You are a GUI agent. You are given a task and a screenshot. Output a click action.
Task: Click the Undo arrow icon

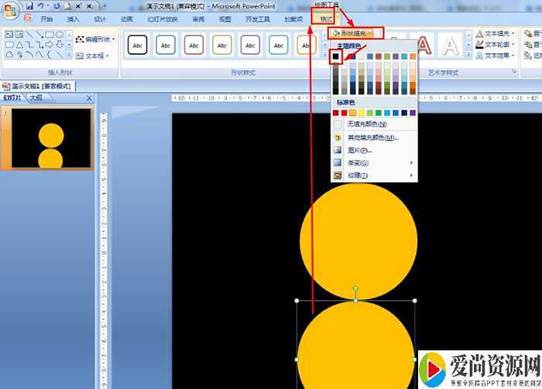[x=41, y=6]
